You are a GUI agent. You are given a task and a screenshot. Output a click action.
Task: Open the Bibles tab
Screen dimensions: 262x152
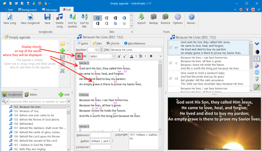point(31,95)
